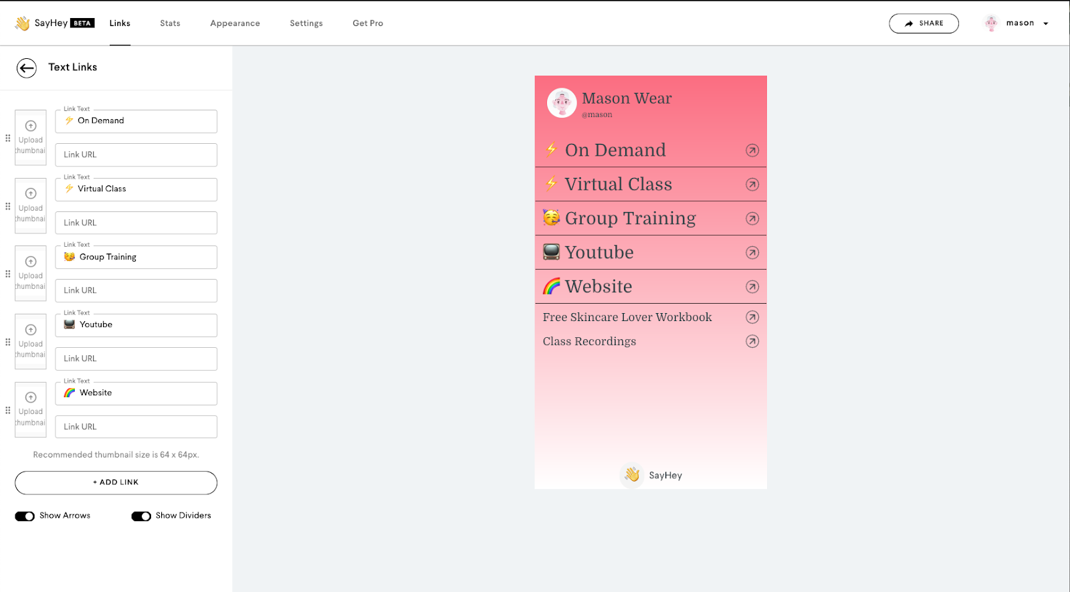Go back using the Text Links arrow
1070x592 pixels.
coord(27,68)
